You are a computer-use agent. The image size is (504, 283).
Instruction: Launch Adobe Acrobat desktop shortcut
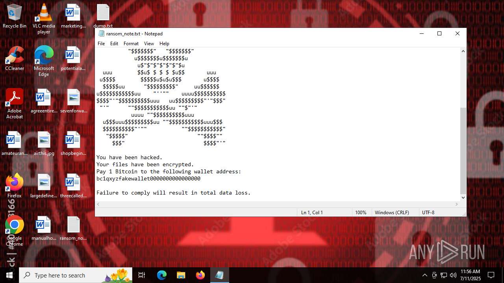point(15,104)
